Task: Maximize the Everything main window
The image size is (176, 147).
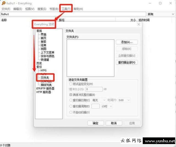Action: (160, 3)
